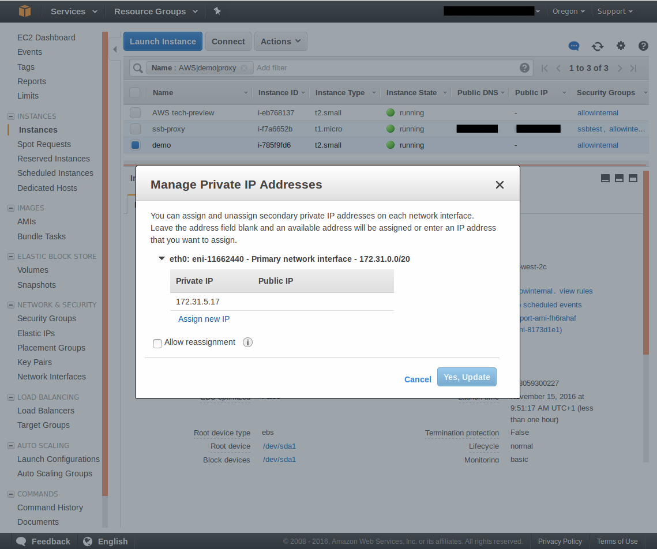Refresh the instances list
Screen dimensions: 657x549
point(598,46)
